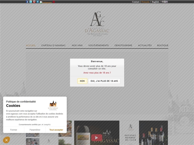
Task: Click the Château d'Agassac main logo
Action: (97, 24)
